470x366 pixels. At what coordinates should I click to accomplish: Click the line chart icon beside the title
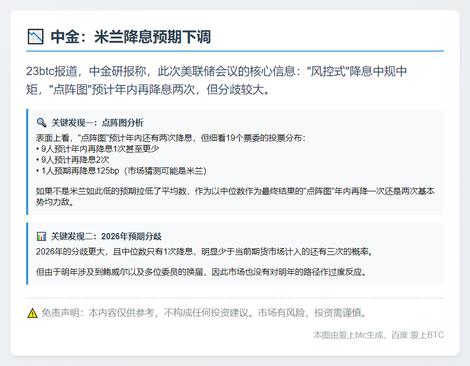click(x=35, y=36)
